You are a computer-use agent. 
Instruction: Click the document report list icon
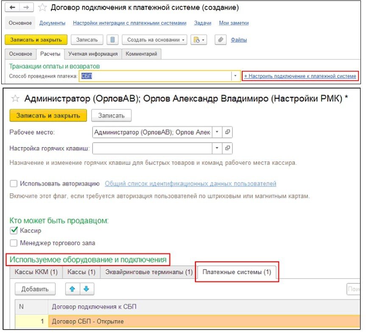pyautogui.click(x=112, y=40)
